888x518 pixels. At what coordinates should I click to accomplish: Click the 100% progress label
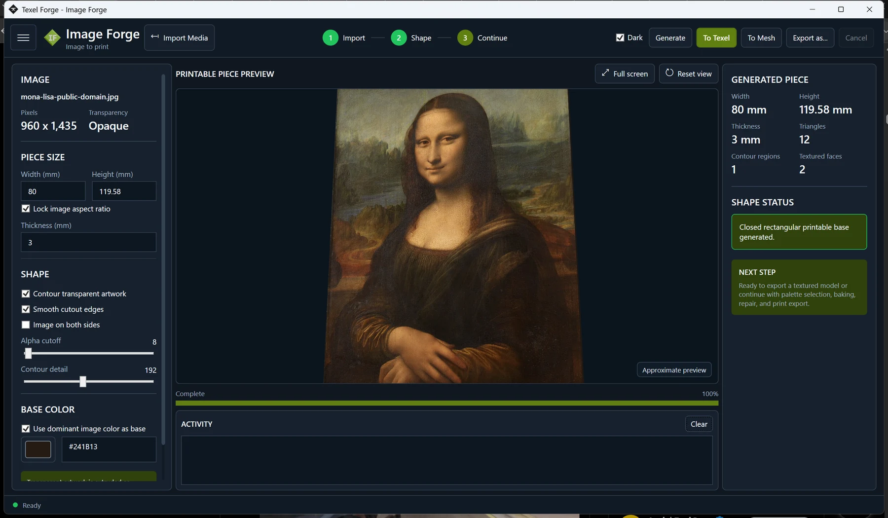pyautogui.click(x=710, y=394)
